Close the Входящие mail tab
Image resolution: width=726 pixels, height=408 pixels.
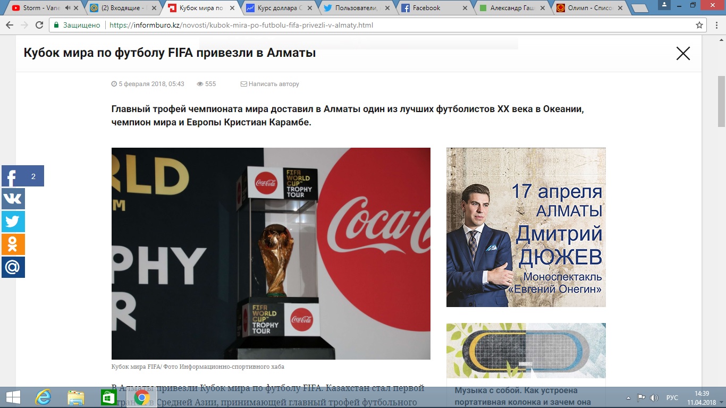[155, 8]
